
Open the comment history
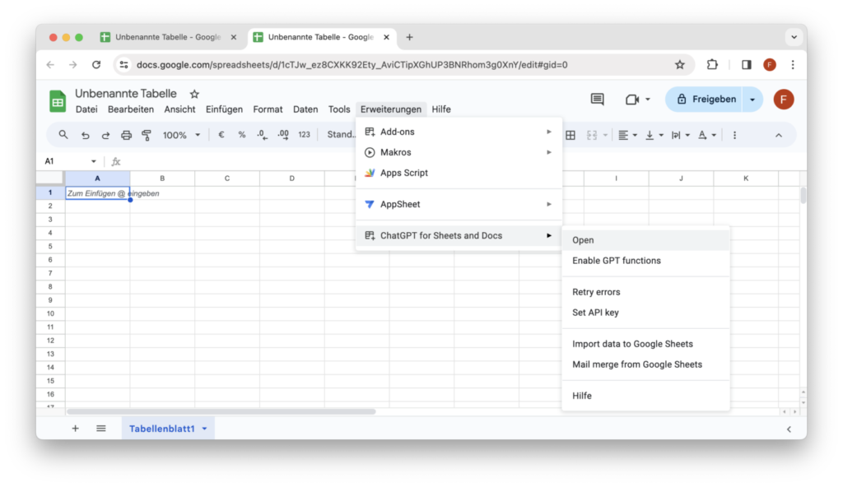pos(598,99)
